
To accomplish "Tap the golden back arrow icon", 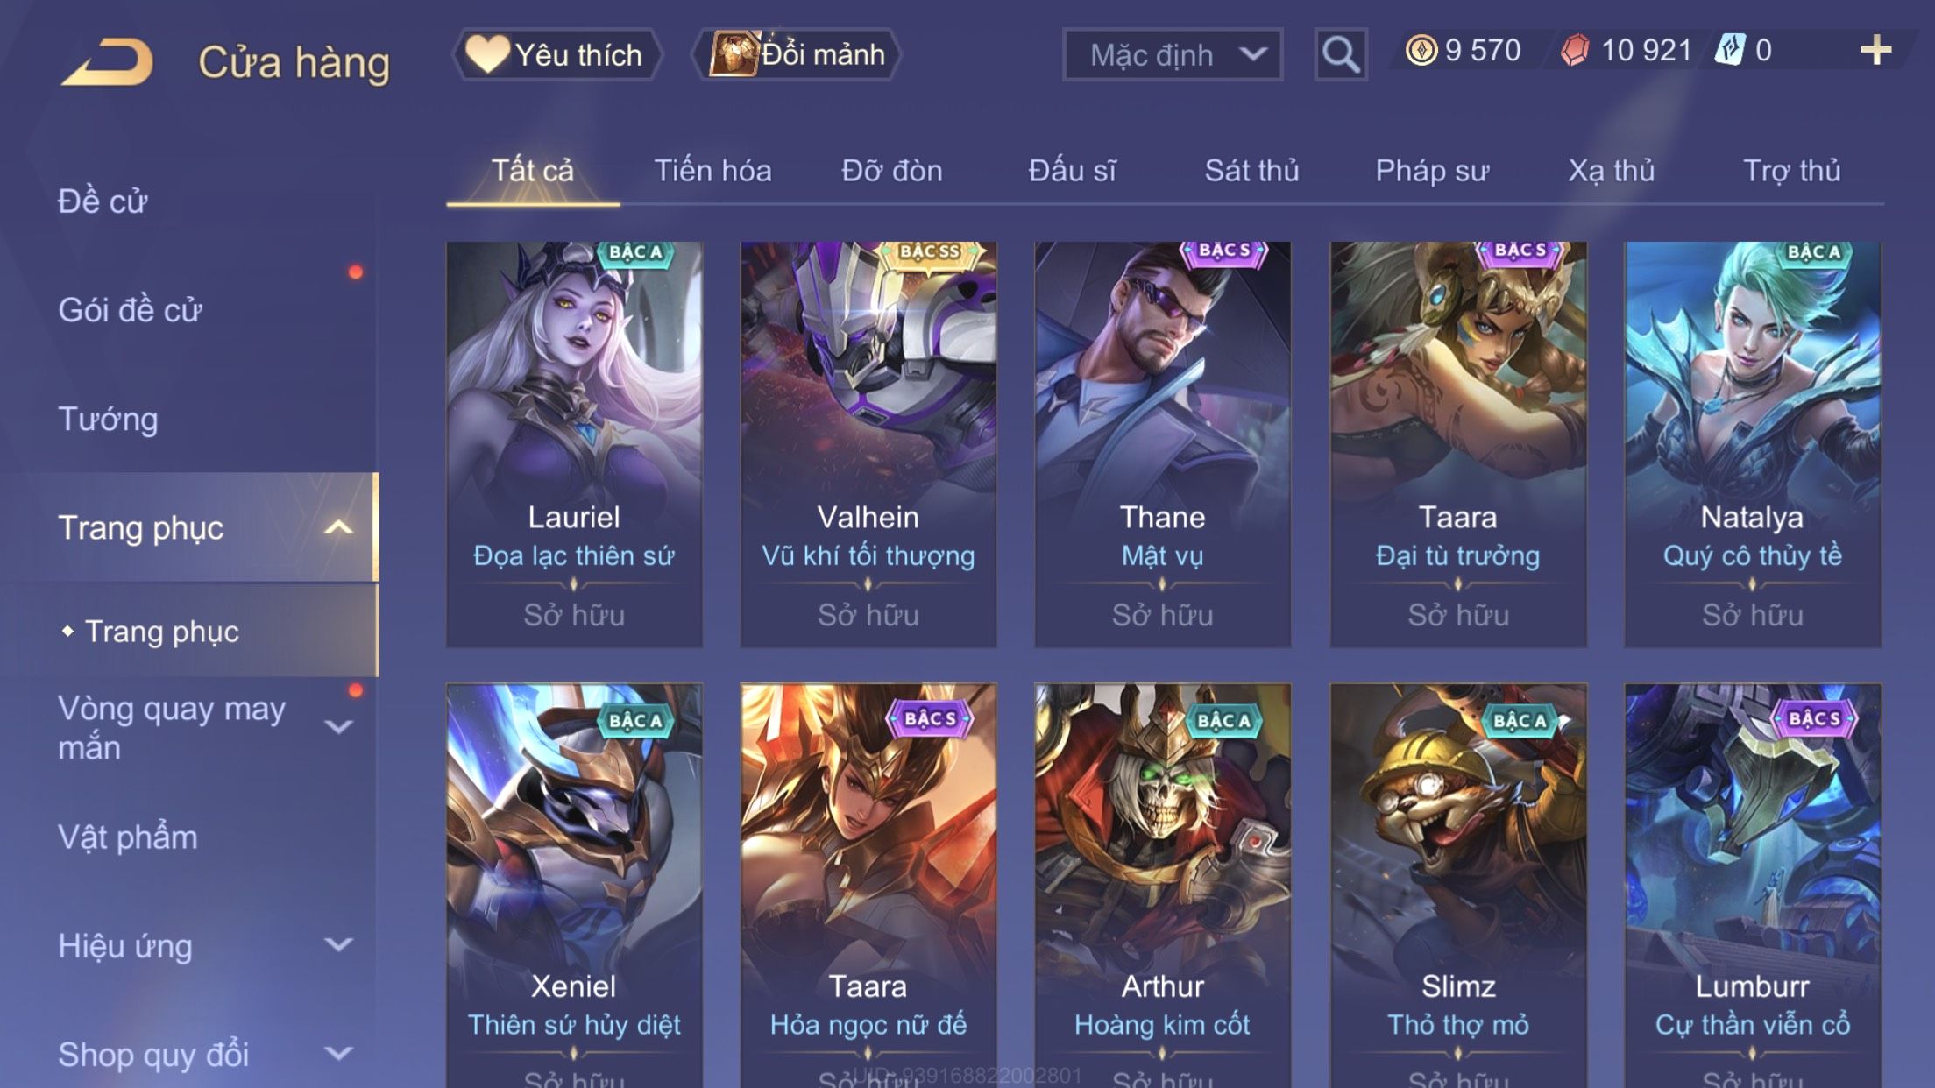I will coord(107,61).
